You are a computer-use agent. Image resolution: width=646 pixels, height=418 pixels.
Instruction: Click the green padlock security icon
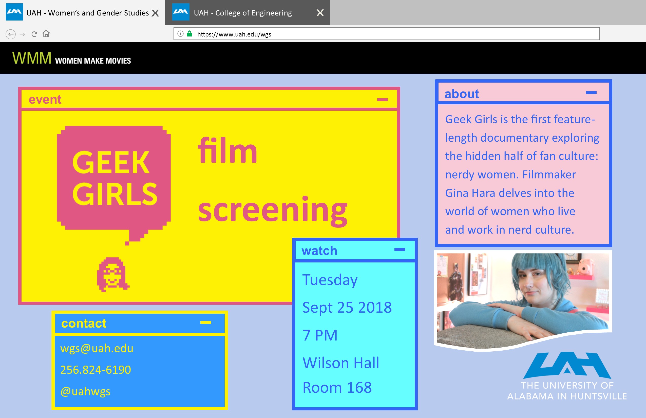(x=189, y=34)
